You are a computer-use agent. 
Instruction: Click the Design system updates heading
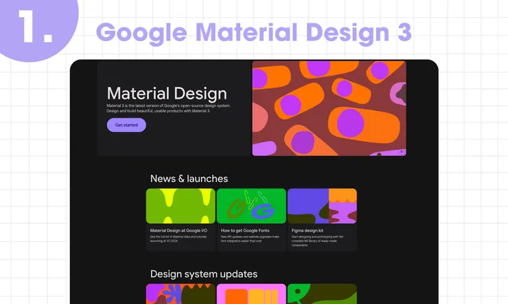point(204,274)
